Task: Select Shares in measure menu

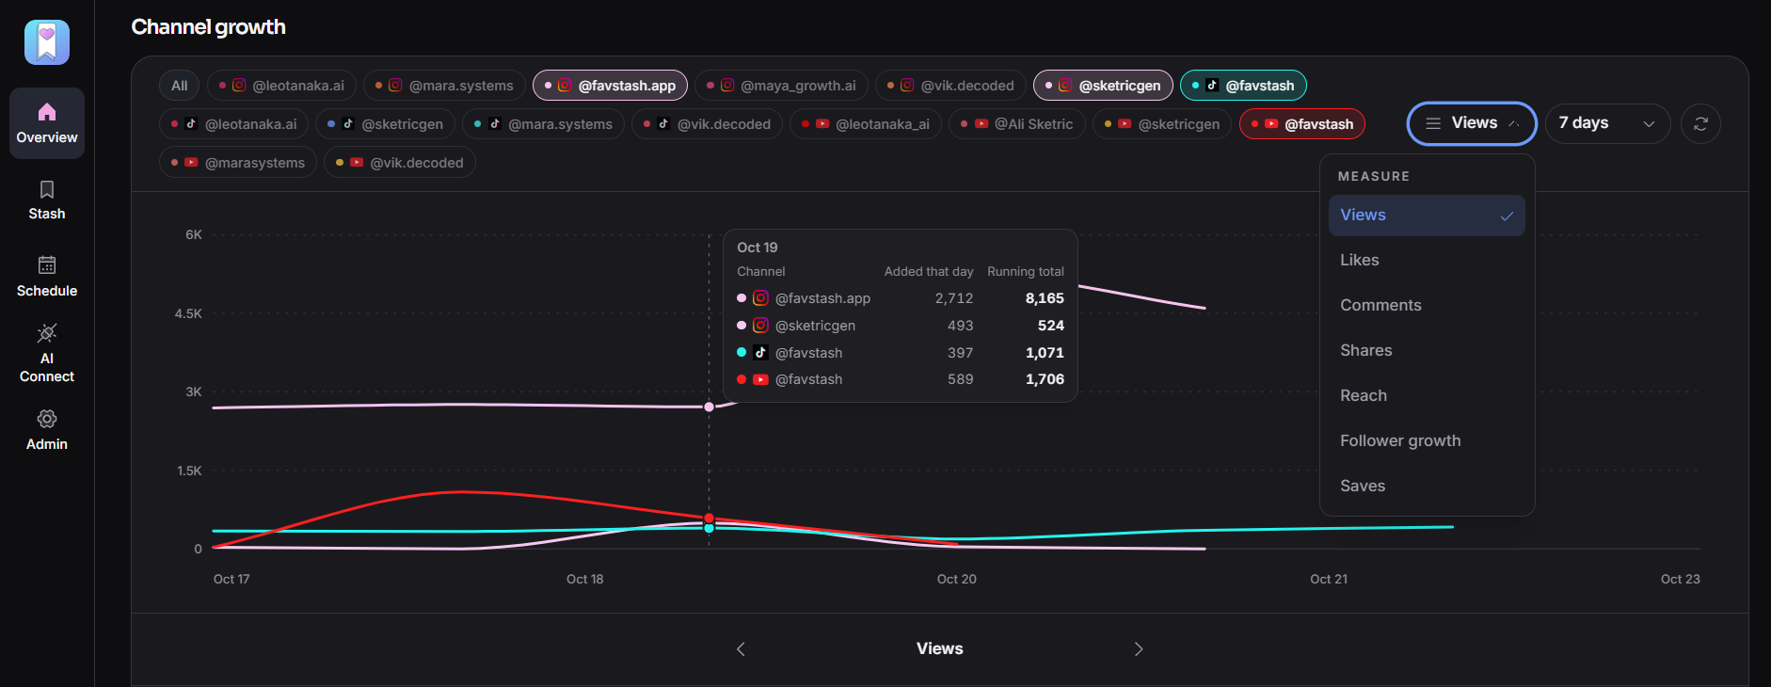Action: click(1427, 350)
